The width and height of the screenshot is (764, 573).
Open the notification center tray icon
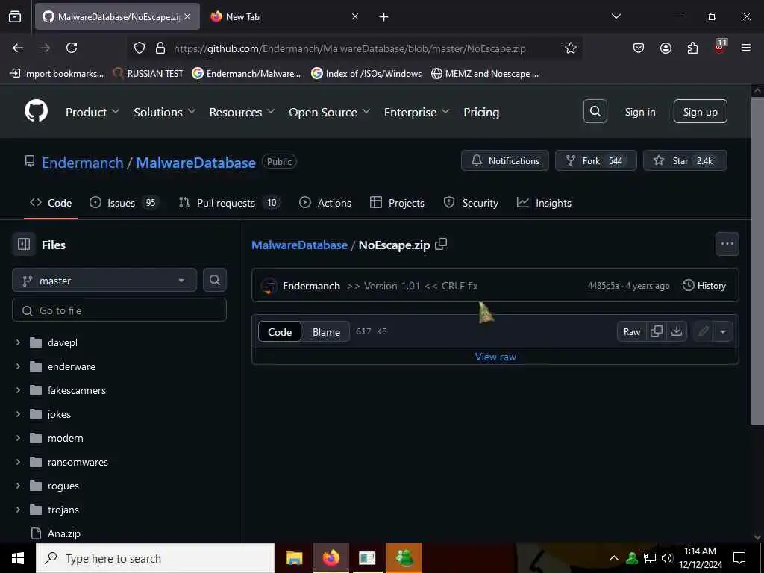click(739, 558)
